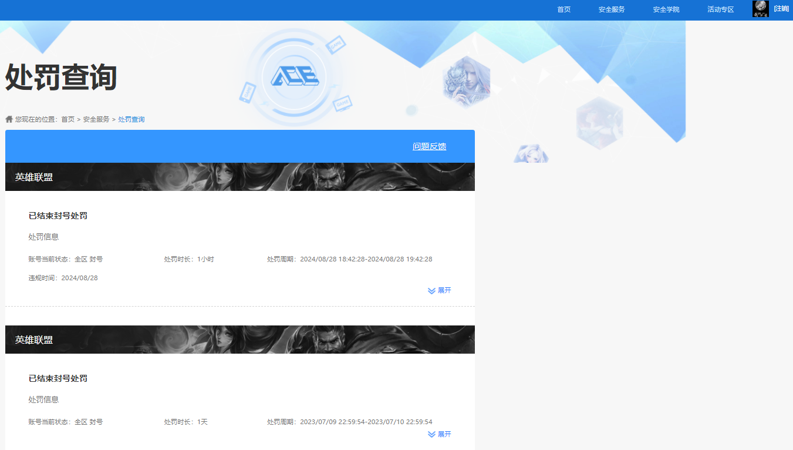Viewport: 793px width, 450px height.
Task: Select 活动专区 from the top menu
Action: pyautogui.click(x=720, y=9)
